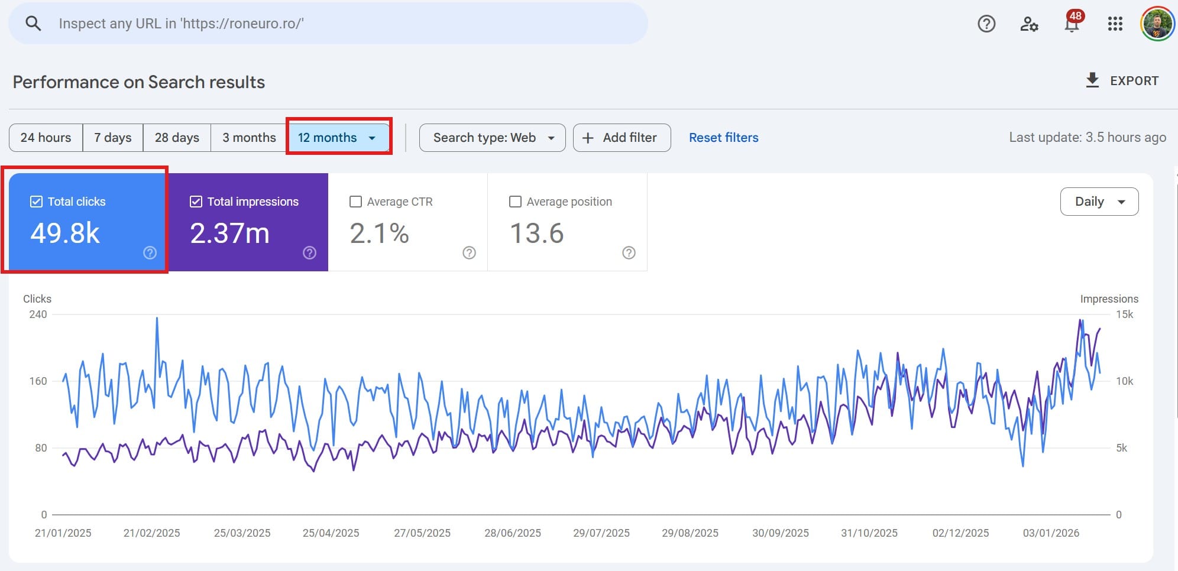This screenshot has height=571, width=1178.
Task: Open the Google account profile avatar
Action: [1157, 24]
